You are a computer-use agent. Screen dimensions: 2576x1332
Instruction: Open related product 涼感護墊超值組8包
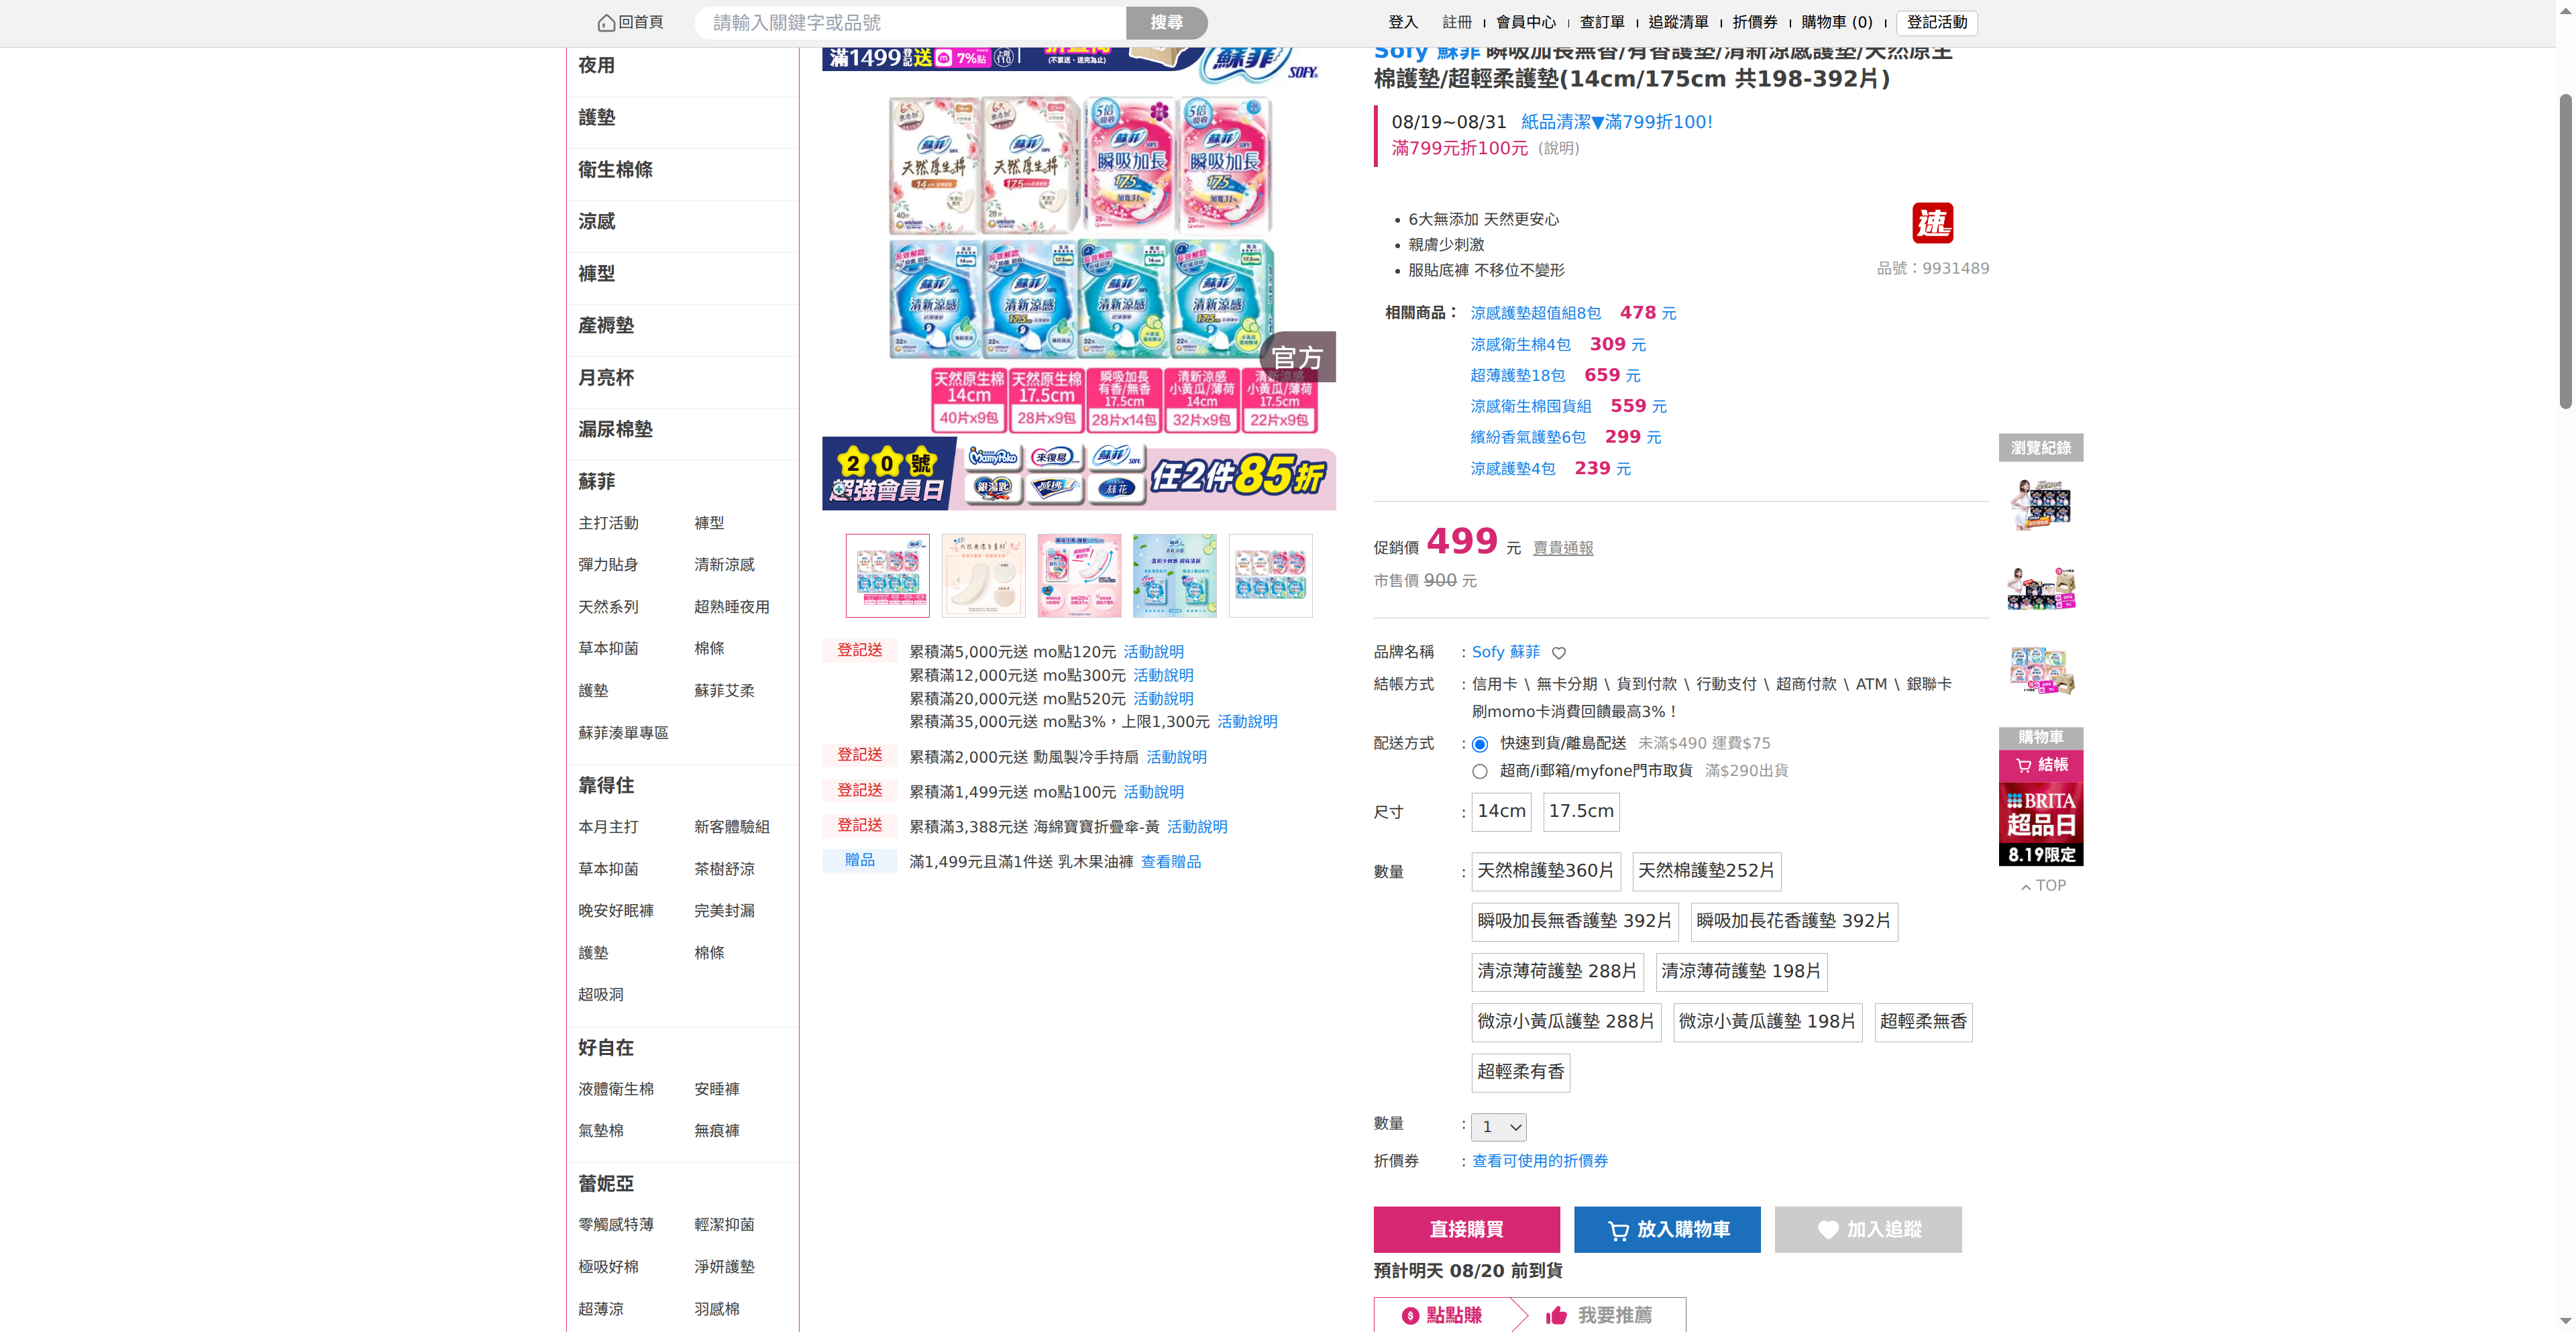pos(1535,314)
